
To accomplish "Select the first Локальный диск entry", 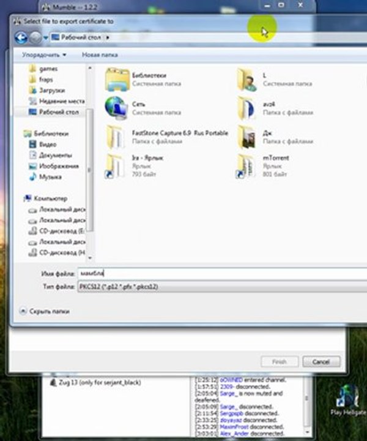I will tap(57, 209).
